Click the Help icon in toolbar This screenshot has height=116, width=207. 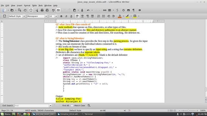pos(139,10)
